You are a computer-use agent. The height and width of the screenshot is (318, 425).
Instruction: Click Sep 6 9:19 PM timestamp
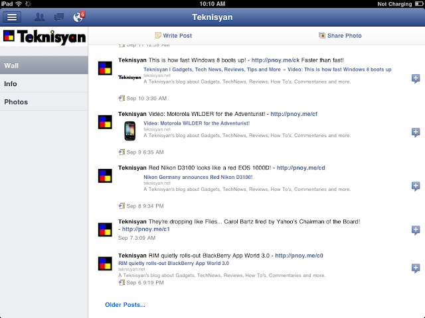[x=145, y=283]
